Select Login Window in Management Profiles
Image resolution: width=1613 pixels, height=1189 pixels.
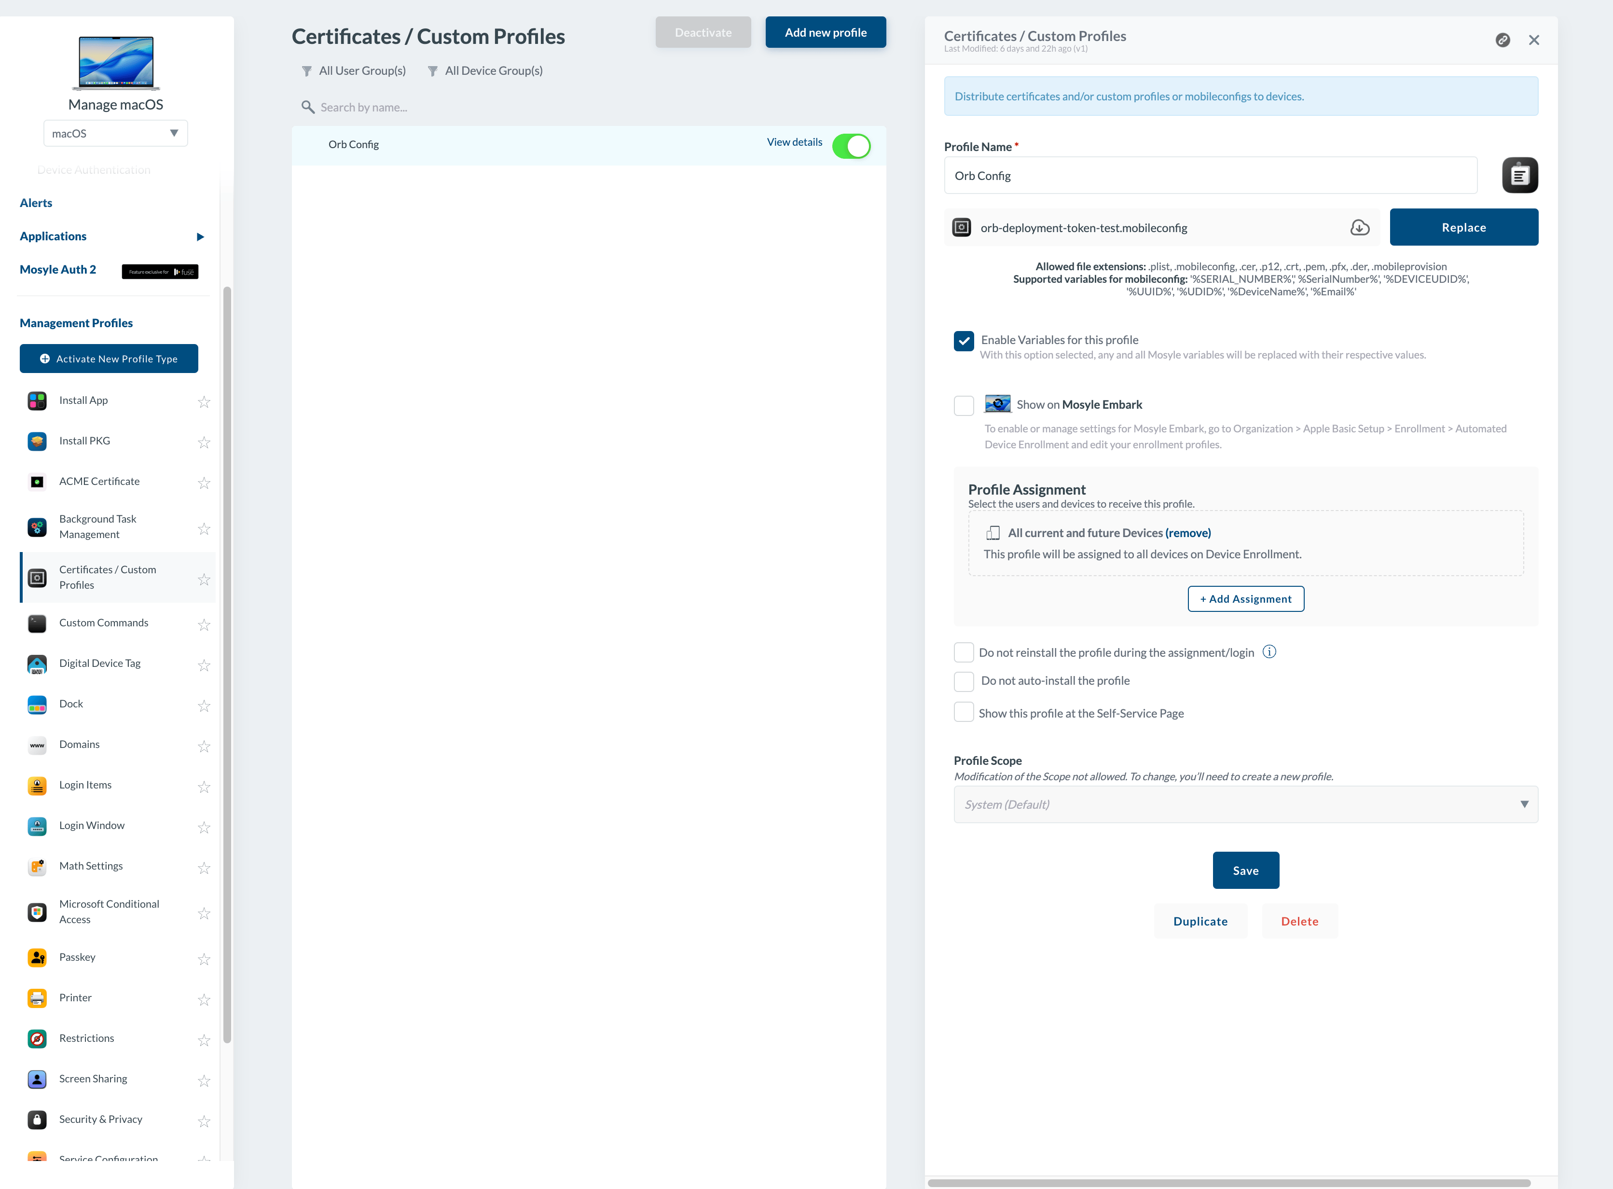click(x=91, y=826)
